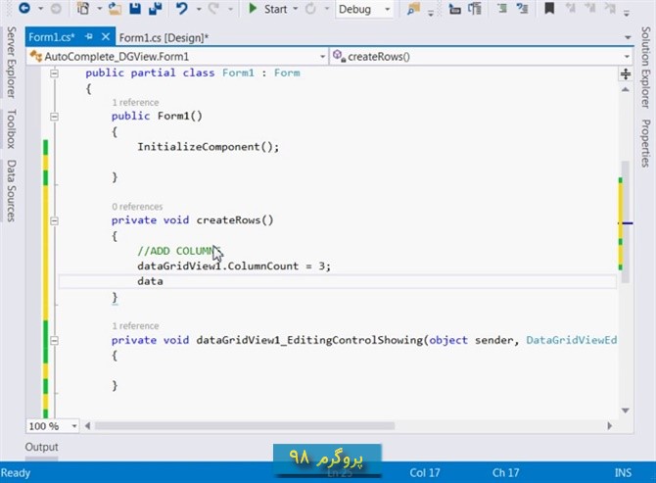Open the Data Sources side tab

tap(12, 190)
